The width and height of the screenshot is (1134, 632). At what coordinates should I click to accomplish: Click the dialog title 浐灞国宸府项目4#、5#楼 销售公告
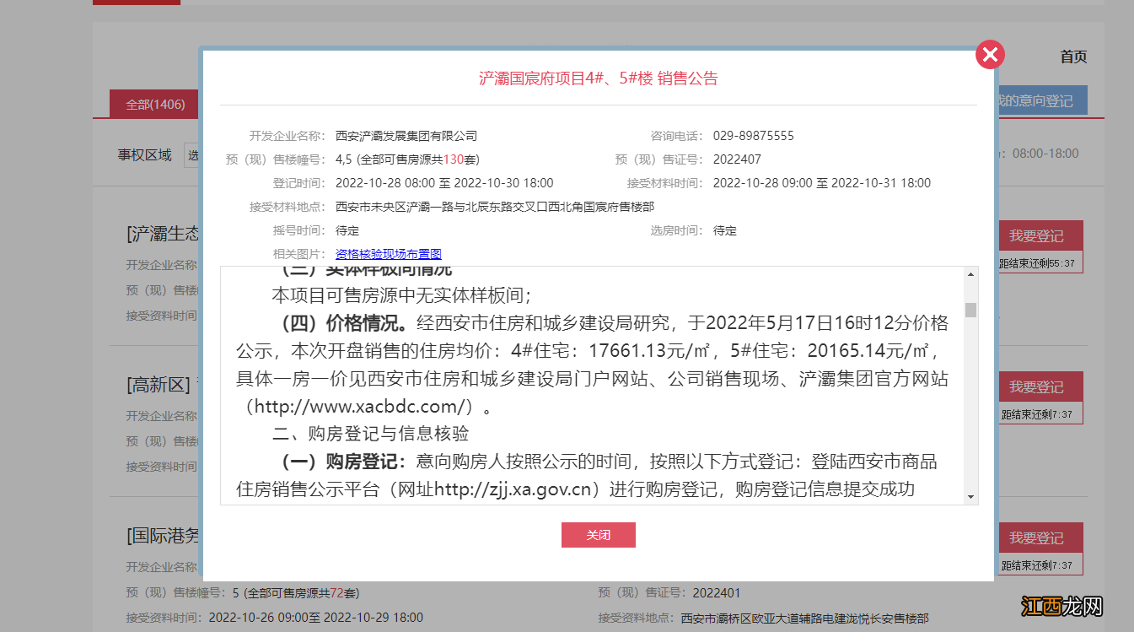pyautogui.click(x=599, y=78)
